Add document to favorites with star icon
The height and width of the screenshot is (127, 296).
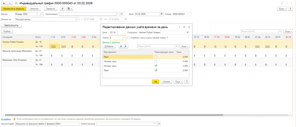[x=16, y=3]
